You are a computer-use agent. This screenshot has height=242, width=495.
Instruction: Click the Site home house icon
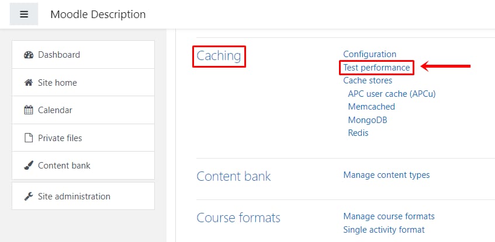pos(29,83)
